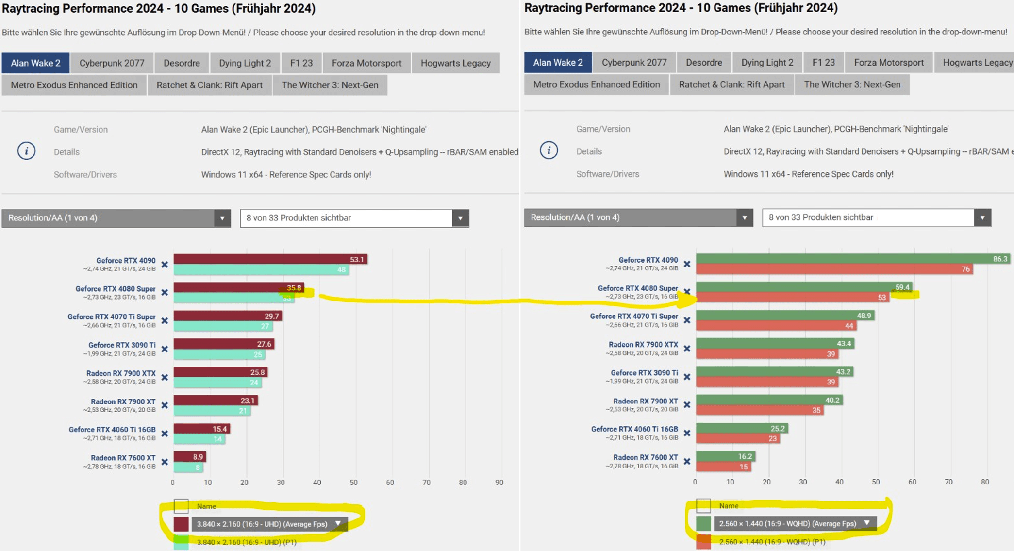Remove Radeon RX 7900 XTX in left chart
This screenshot has height=551, width=1014.
pyautogui.click(x=165, y=377)
